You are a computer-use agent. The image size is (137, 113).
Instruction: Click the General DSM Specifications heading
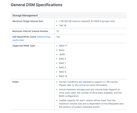tap(37, 5)
